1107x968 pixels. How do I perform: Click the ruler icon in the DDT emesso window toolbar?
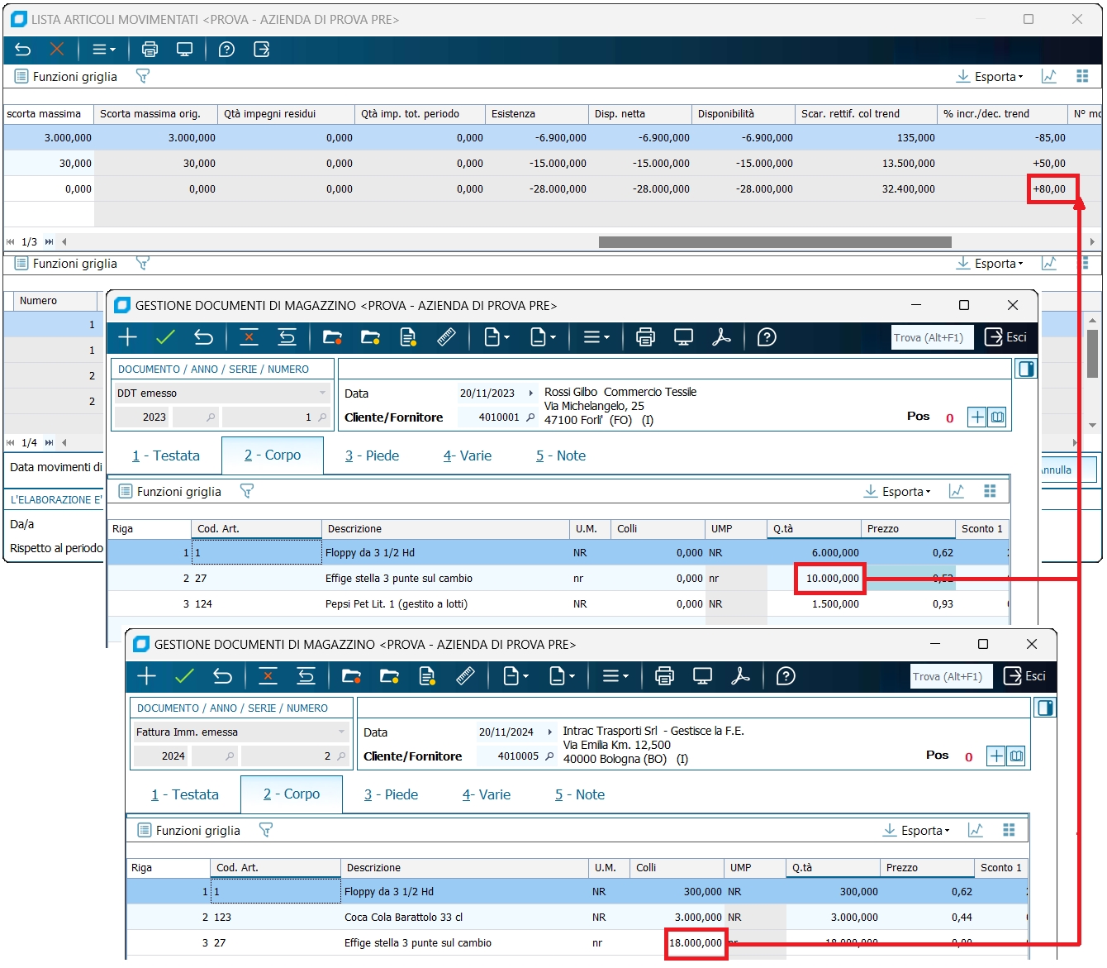[446, 337]
